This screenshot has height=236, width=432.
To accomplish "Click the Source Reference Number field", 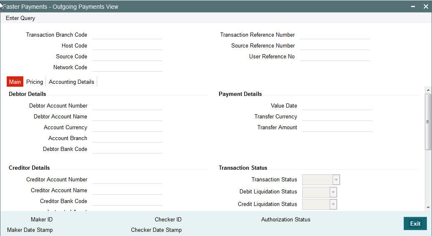I will (x=335, y=46).
